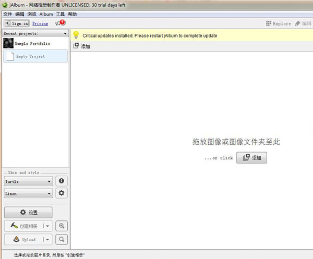Open the Turtle skin dropdown

28,181
